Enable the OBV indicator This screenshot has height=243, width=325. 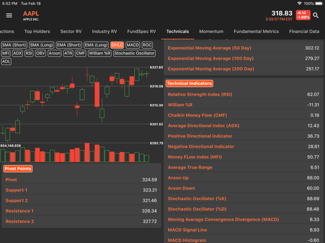[x=40, y=53]
